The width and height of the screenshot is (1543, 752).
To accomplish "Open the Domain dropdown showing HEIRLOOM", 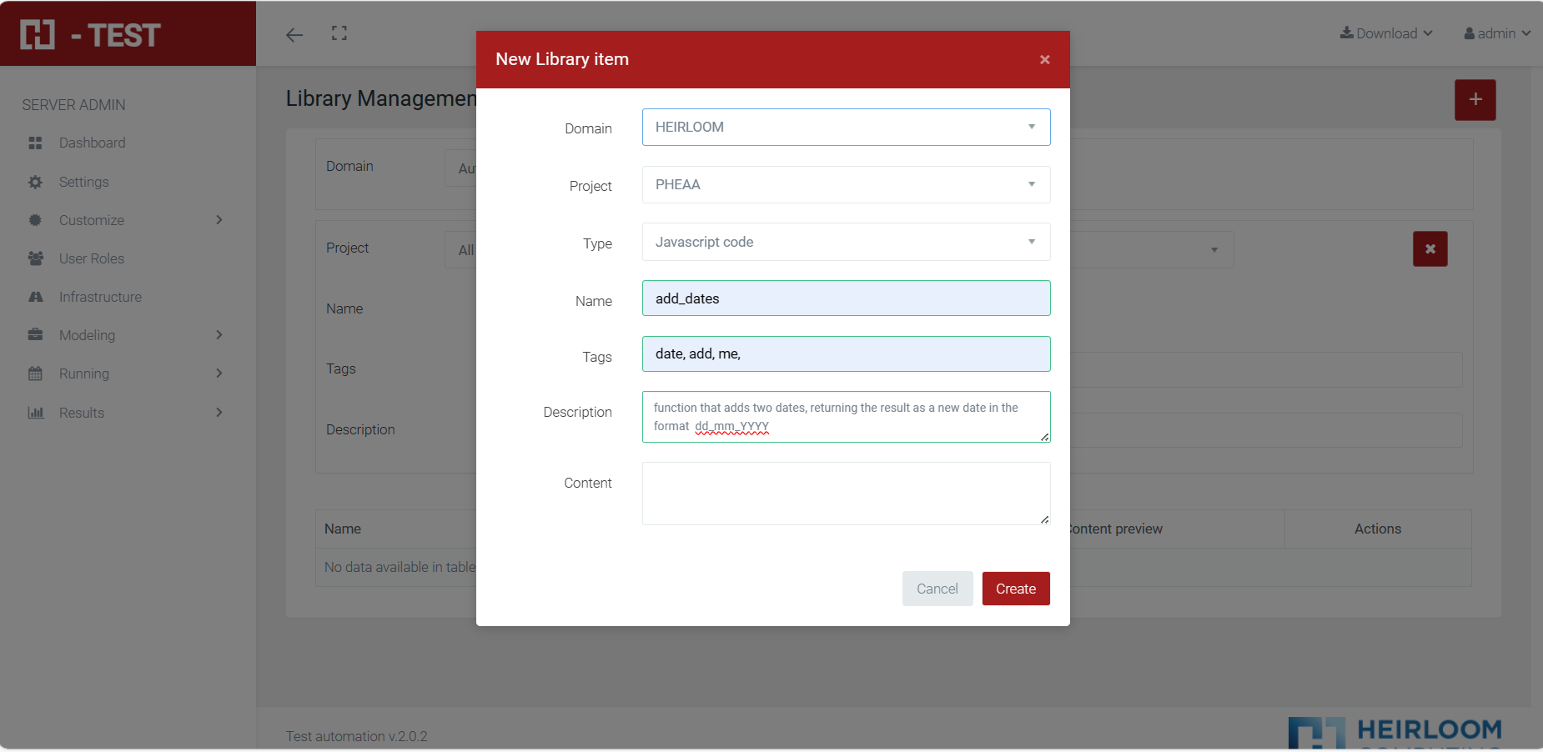I will point(845,128).
